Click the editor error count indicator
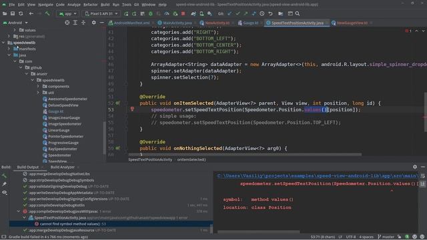Image resolution: width=427 pixels, height=240 pixels. click(408, 31)
